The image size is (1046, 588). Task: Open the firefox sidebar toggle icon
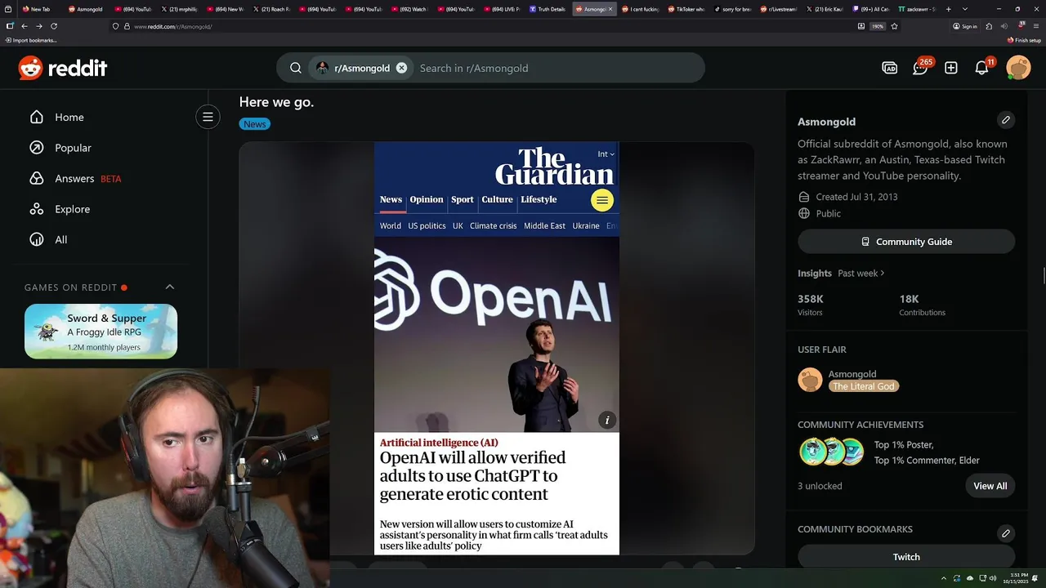click(x=9, y=26)
